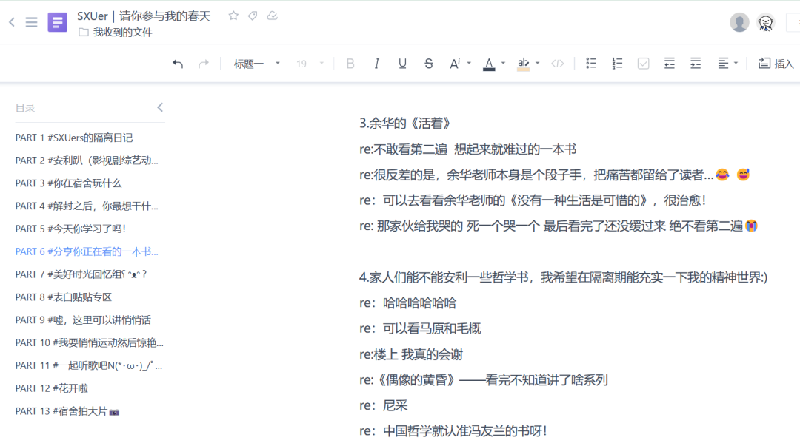Open the 我收到的文件 folder link
The height and width of the screenshot is (446, 800).
(122, 33)
